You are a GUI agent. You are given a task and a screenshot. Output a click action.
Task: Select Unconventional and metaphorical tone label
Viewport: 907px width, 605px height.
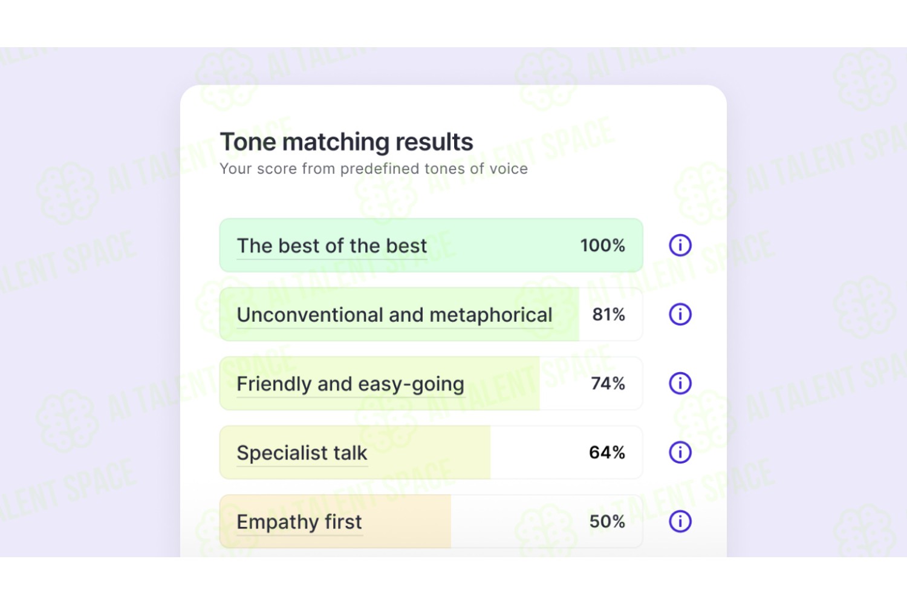coord(395,315)
